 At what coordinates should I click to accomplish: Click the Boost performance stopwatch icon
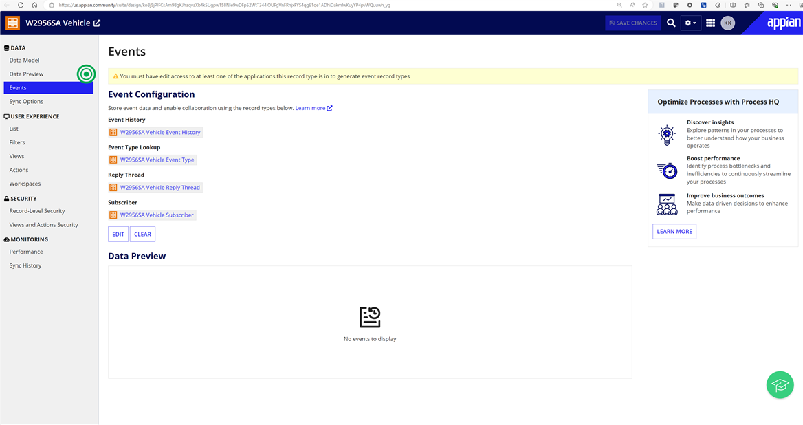point(668,171)
